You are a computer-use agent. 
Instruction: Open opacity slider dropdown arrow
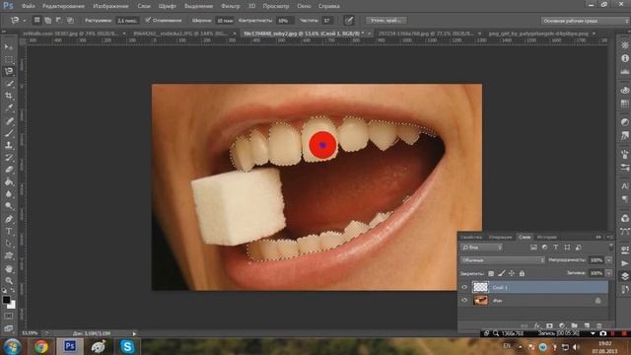point(609,260)
